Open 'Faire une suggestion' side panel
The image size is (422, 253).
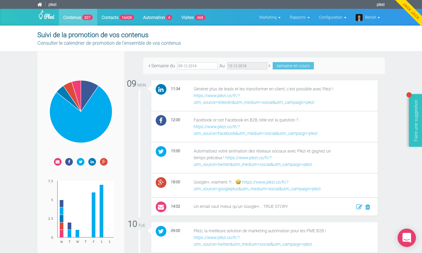coord(416,121)
